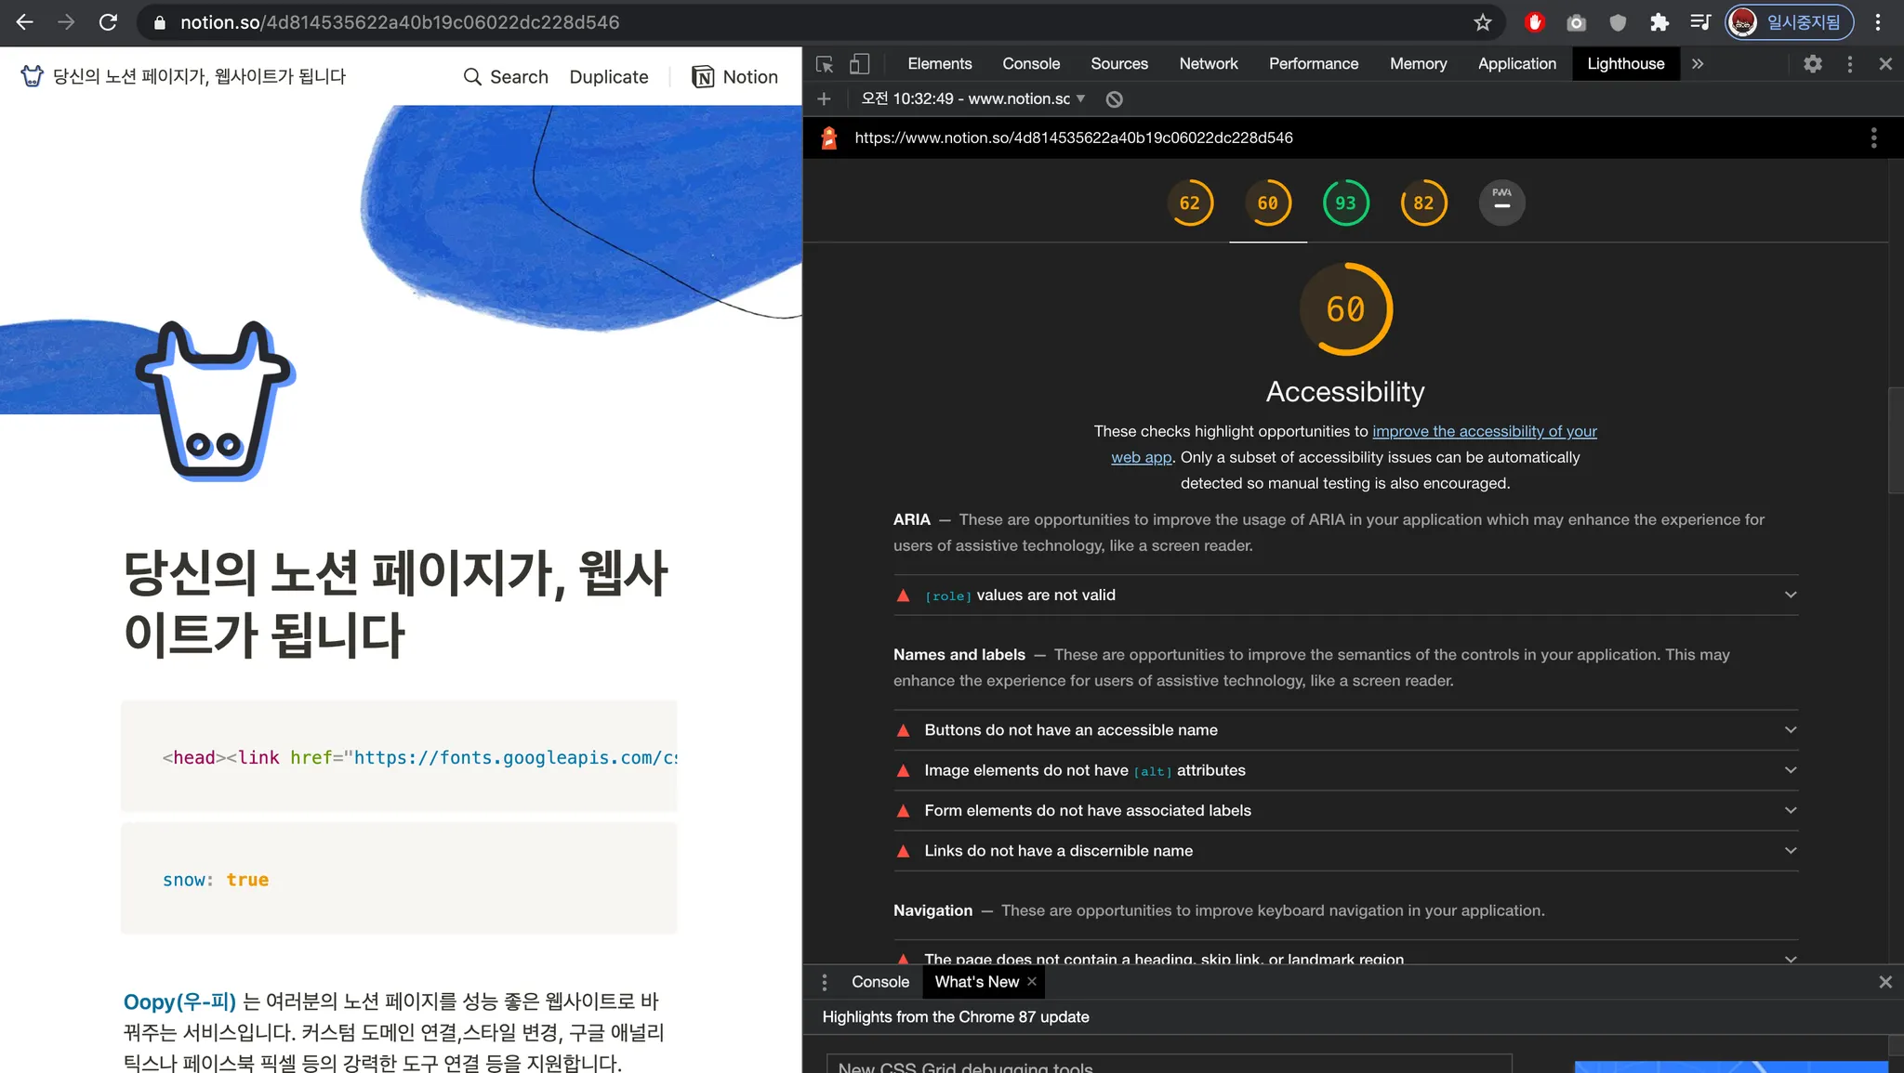Image resolution: width=1904 pixels, height=1073 pixels.
Task: Open the Console drawer tab
Action: point(879,982)
